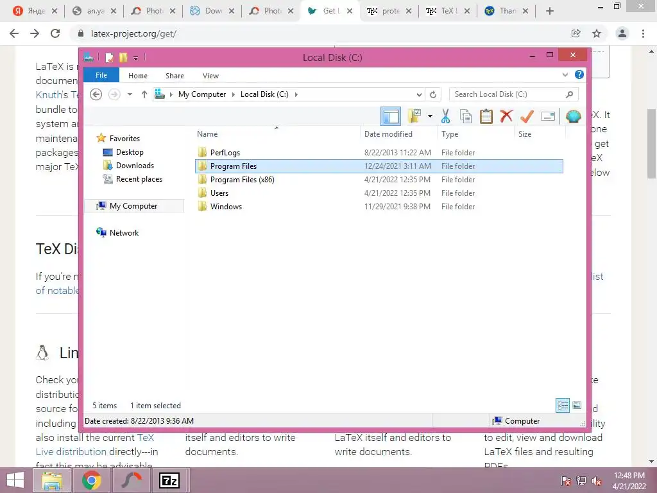657x493 pixels.
Task: Click the Chrome page vertical scrollbar thumb
Action: point(652,144)
